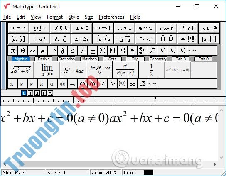
Task: Select the left-justified tab stop button
Action: pos(24,93)
